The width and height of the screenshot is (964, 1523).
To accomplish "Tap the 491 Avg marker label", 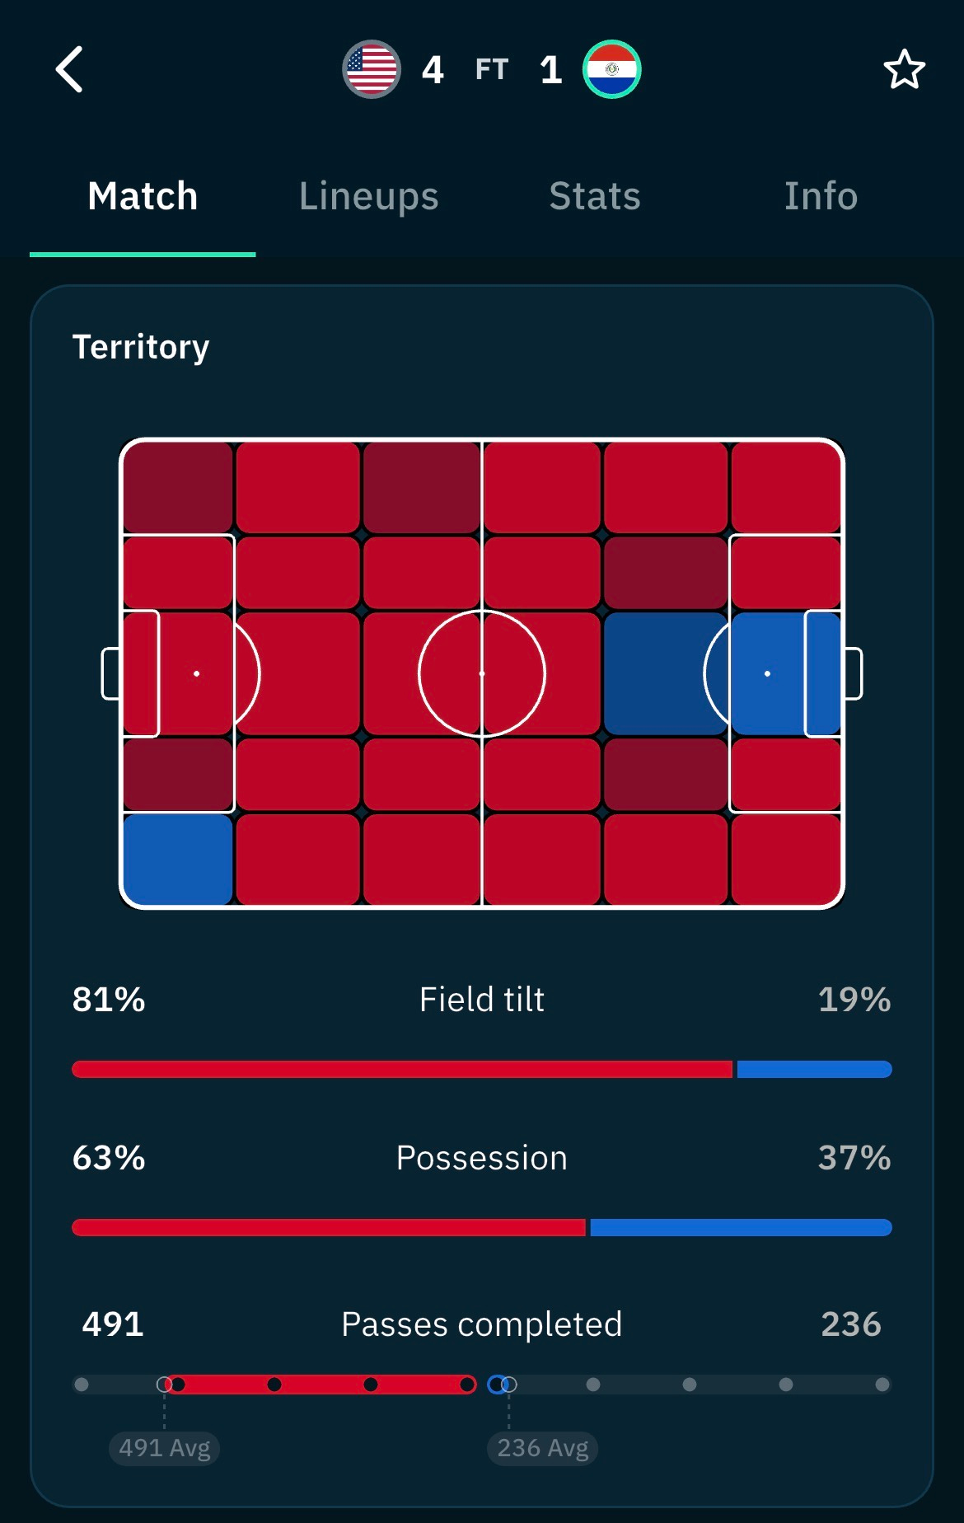I will pos(165,1448).
